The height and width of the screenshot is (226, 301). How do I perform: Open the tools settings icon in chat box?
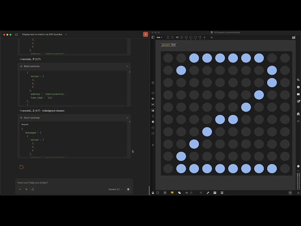pyautogui.click(x=26, y=189)
